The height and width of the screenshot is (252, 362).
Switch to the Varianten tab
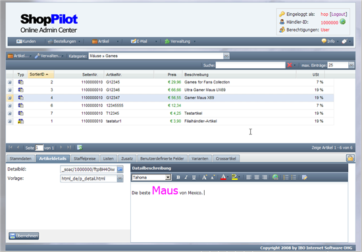200,158
